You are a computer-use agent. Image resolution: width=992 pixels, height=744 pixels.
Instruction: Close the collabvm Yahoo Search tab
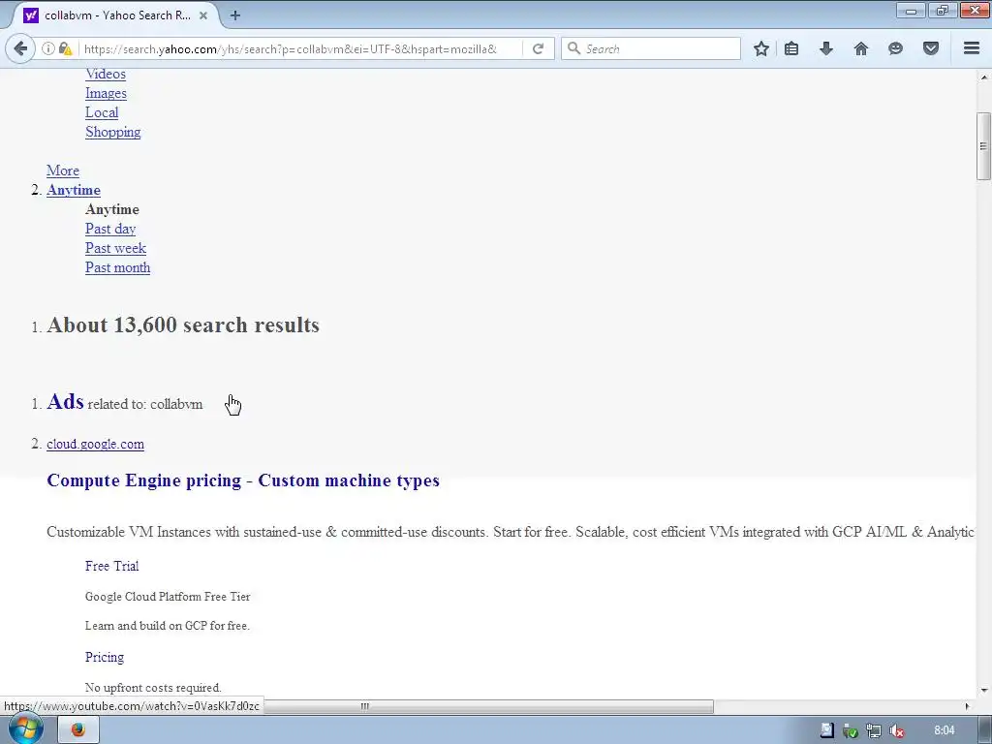[203, 15]
